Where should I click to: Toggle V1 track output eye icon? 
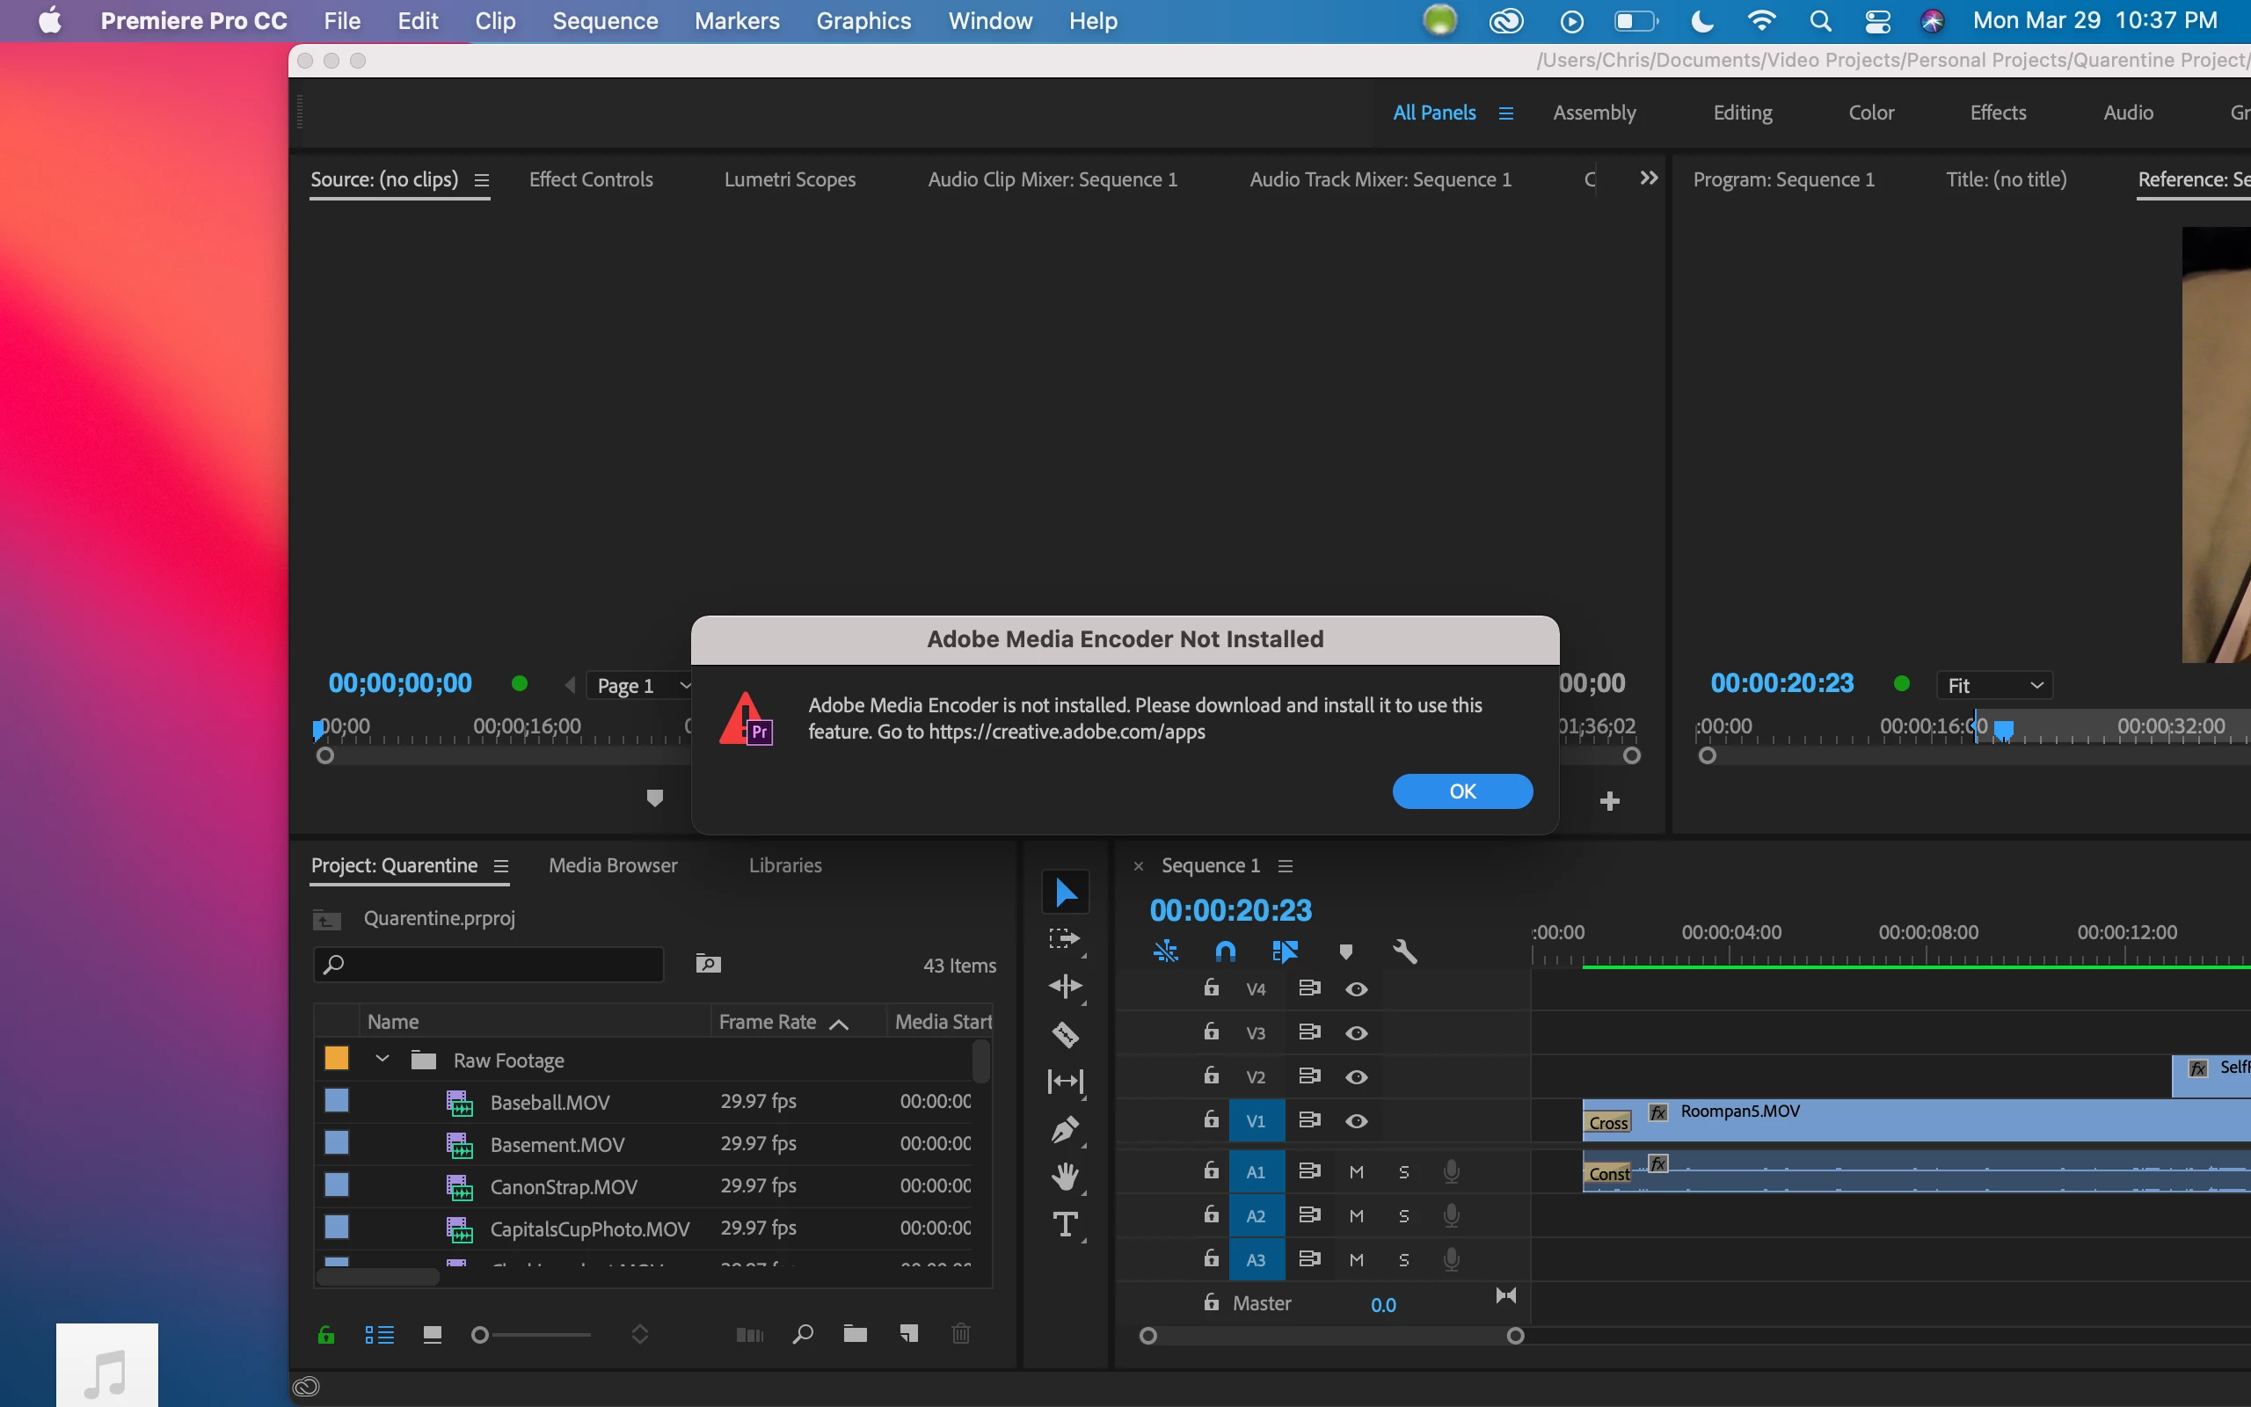click(1356, 1121)
